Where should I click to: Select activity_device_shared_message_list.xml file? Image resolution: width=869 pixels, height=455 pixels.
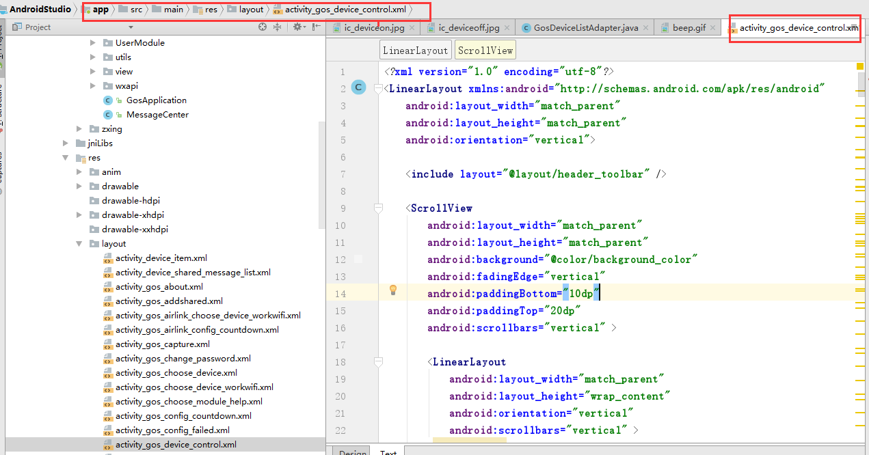pos(193,273)
